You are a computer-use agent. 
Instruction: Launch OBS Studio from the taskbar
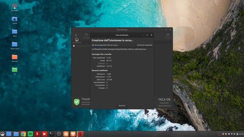pyautogui.click(x=59, y=134)
